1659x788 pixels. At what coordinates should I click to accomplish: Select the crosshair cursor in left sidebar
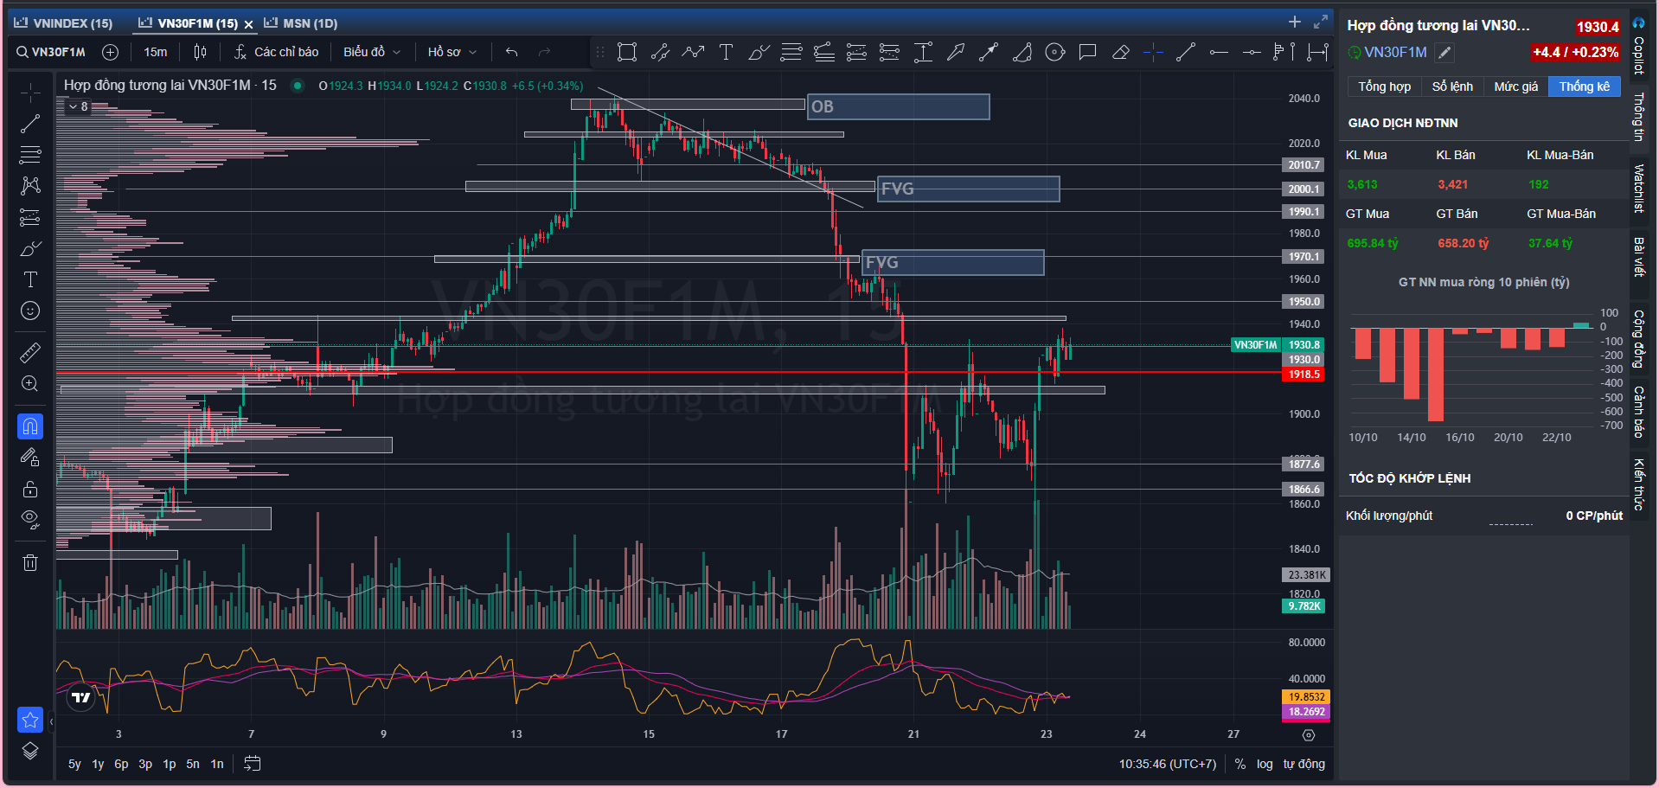tap(30, 93)
